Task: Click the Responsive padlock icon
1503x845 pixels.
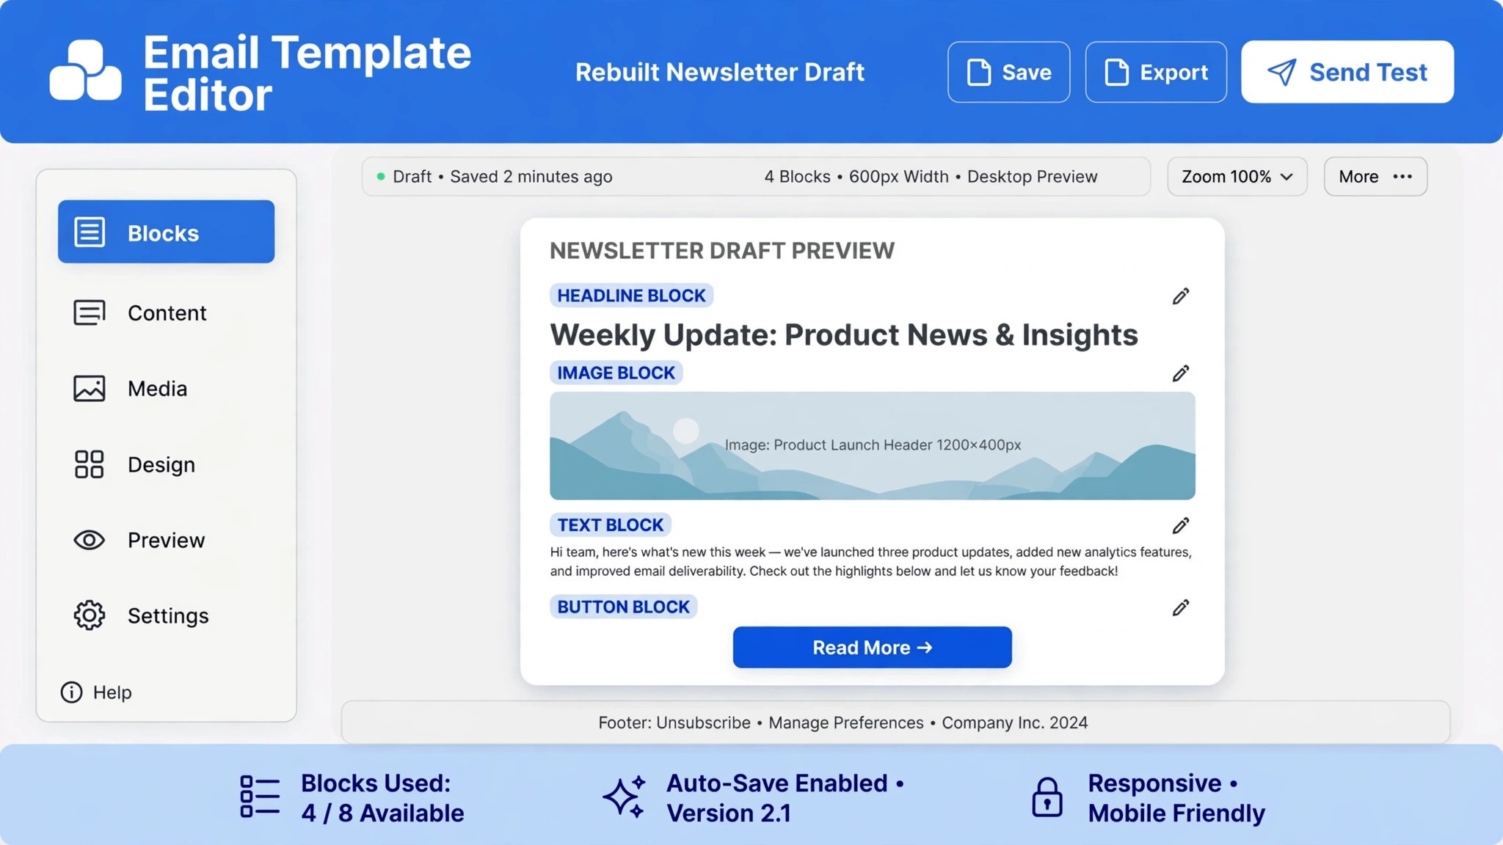Action: pos(1047,797)
